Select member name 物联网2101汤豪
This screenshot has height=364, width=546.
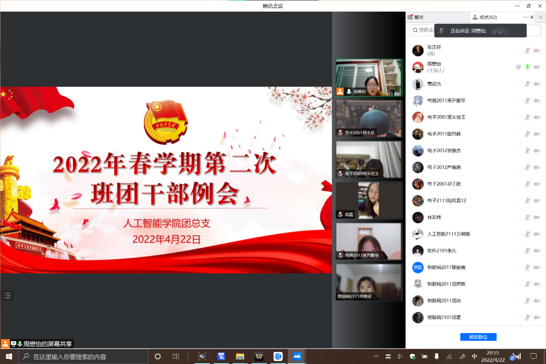[444, 318]
